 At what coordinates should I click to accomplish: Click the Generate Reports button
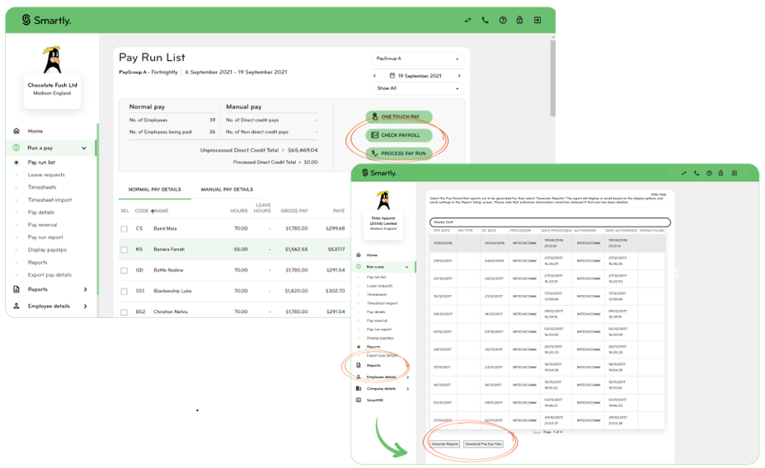click(445, 444)
